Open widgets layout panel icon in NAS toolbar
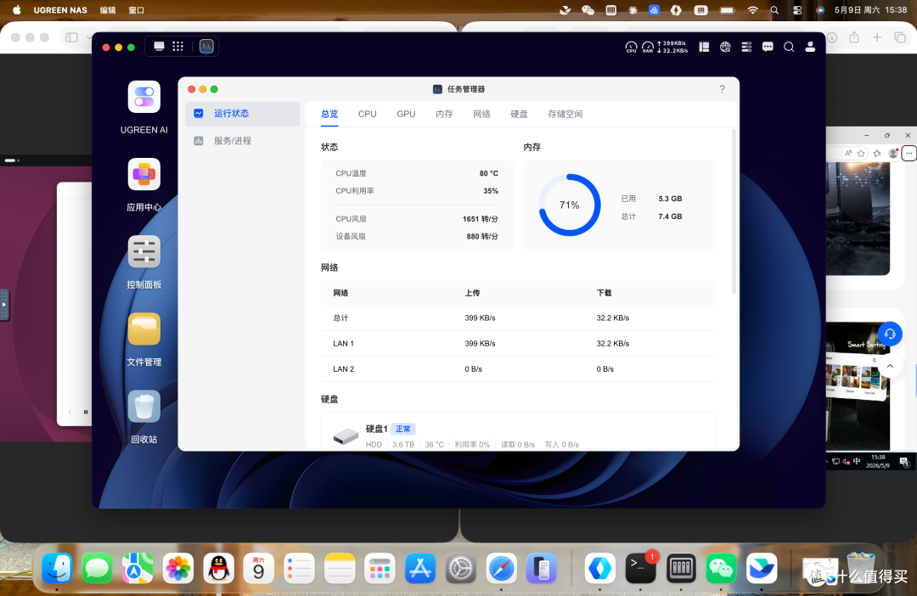 tap(704, 47)
